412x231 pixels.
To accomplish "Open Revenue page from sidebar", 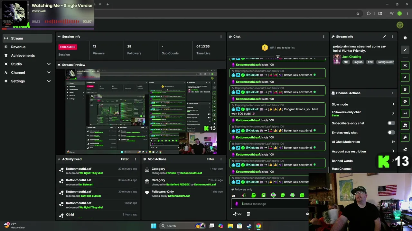I will click(27, 47).
